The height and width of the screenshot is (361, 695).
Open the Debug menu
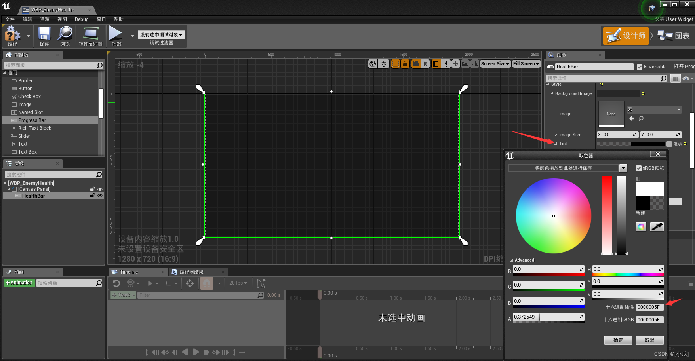82,19
